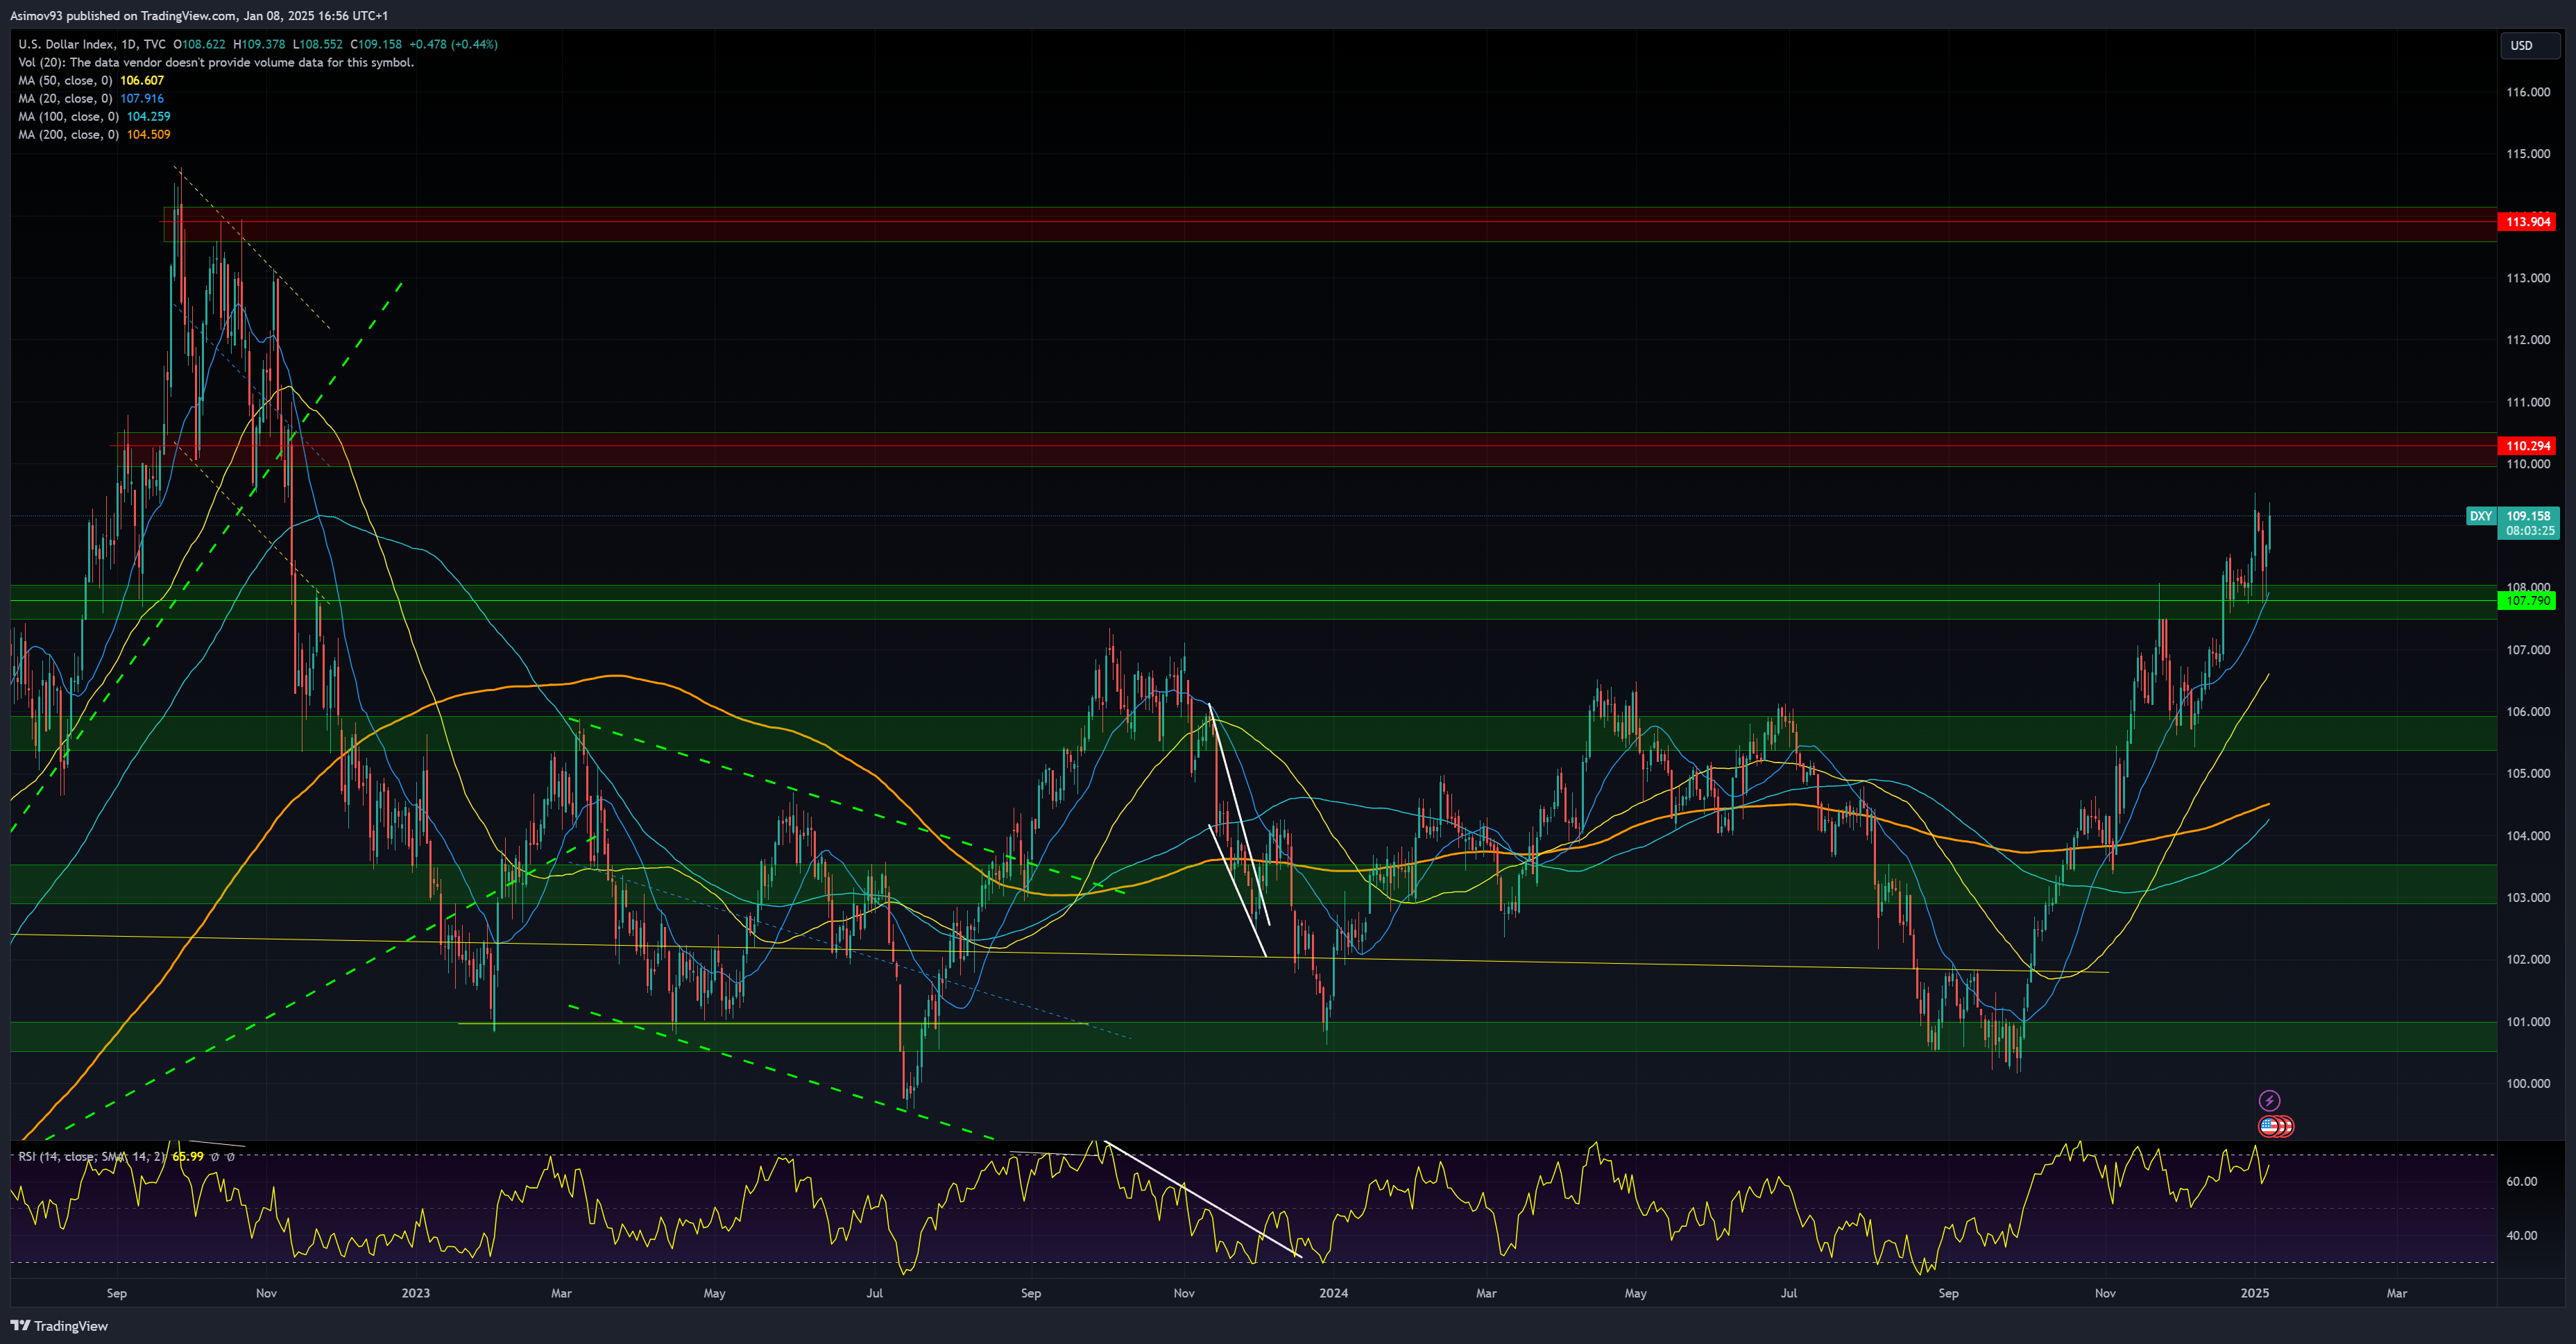2576x1344 pixels.
Task: Select the green 107.790 price label
Action: click(2526, 601)
